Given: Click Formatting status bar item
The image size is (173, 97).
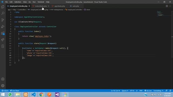Looking at the screenshot, I should pos(158,91).
